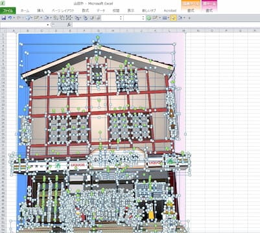Click the Select All corner of the sheet
260x233 pixels.
tap(3, 31)
